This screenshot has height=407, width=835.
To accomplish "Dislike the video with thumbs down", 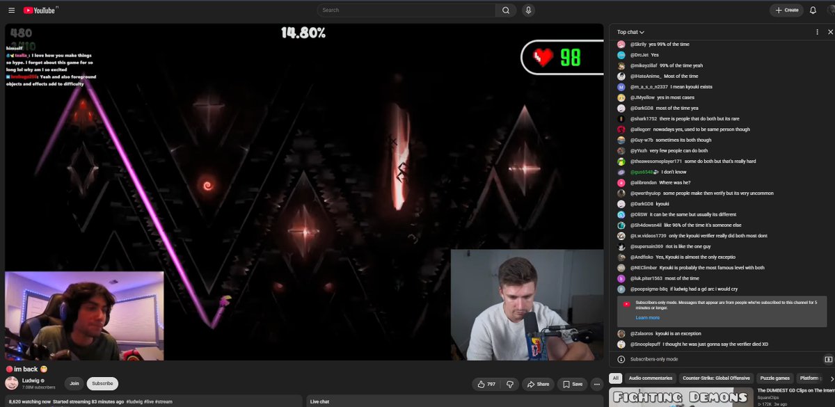I will [510, 384].
